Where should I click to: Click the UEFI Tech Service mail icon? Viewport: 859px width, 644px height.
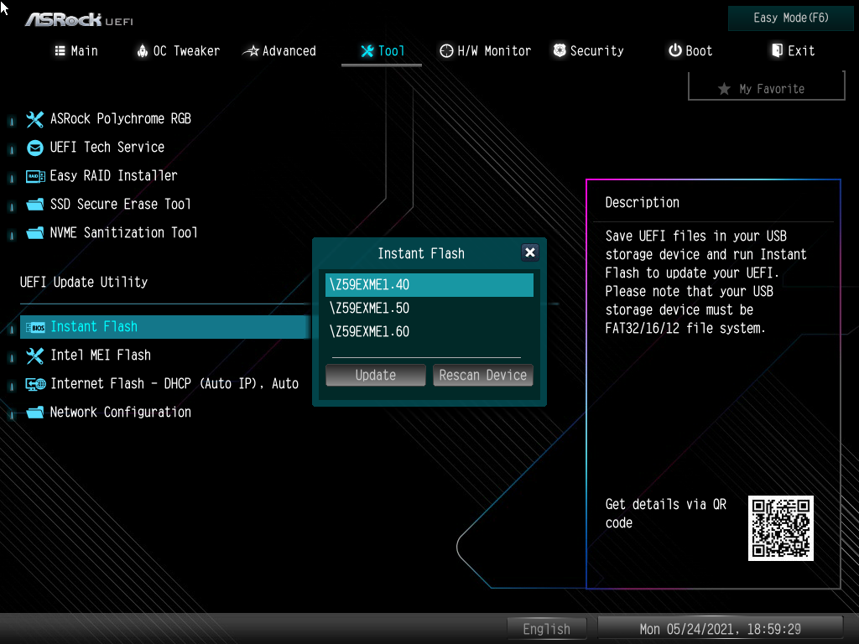35,148
